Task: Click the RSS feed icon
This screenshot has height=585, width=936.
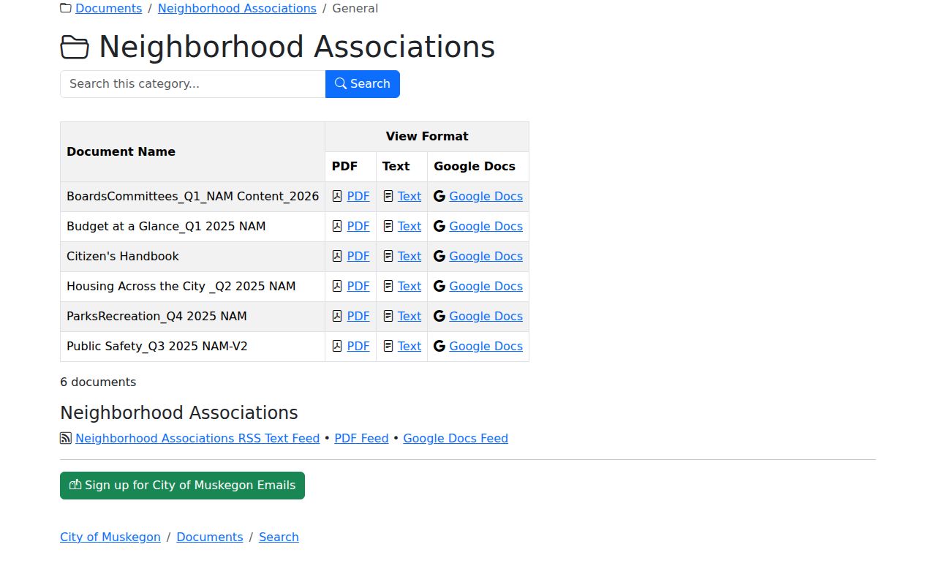Action: coord(66,438)
